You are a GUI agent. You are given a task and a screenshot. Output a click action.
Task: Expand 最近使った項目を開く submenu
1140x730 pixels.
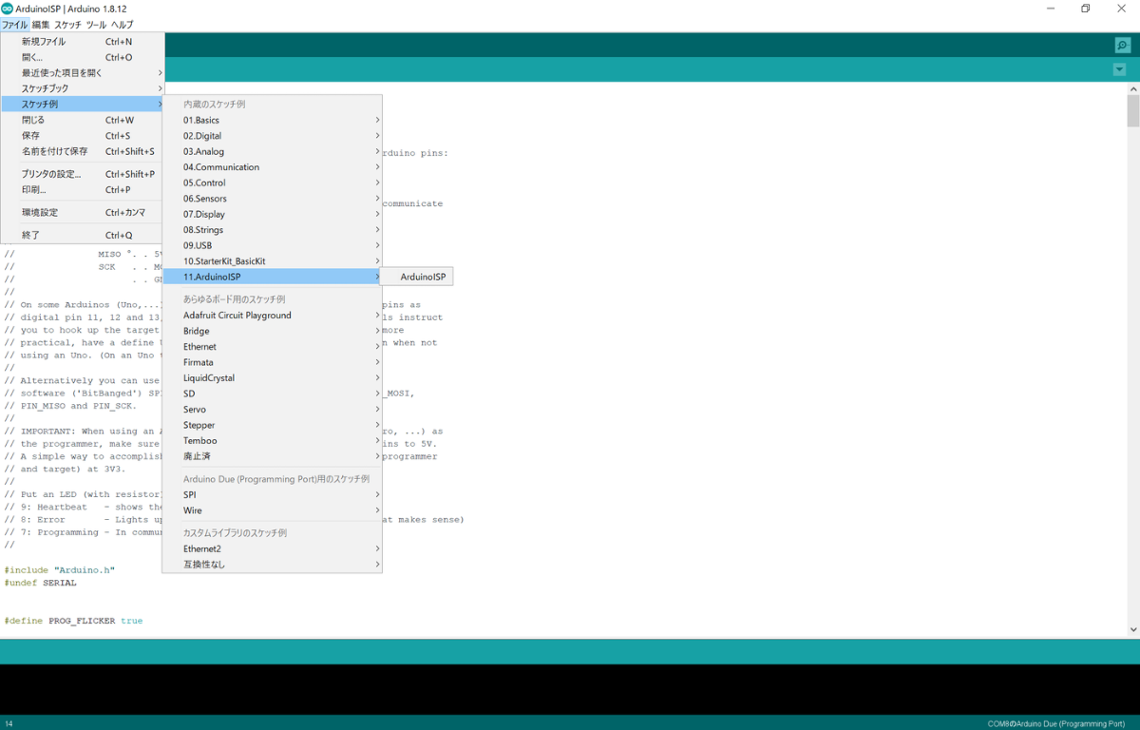pyautogui.click(x=83, y=73)
